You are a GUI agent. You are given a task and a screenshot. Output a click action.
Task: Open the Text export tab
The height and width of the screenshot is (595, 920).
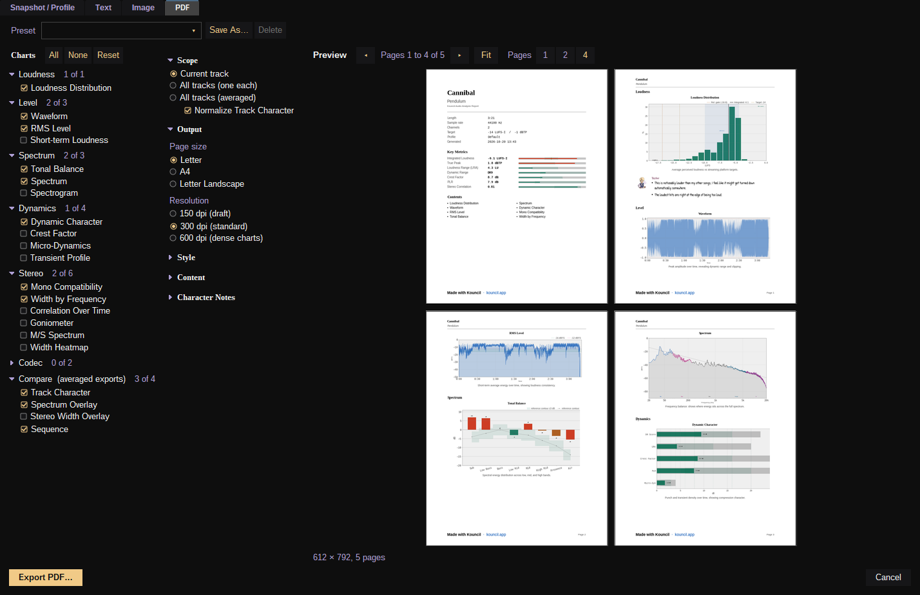point(103,8)
